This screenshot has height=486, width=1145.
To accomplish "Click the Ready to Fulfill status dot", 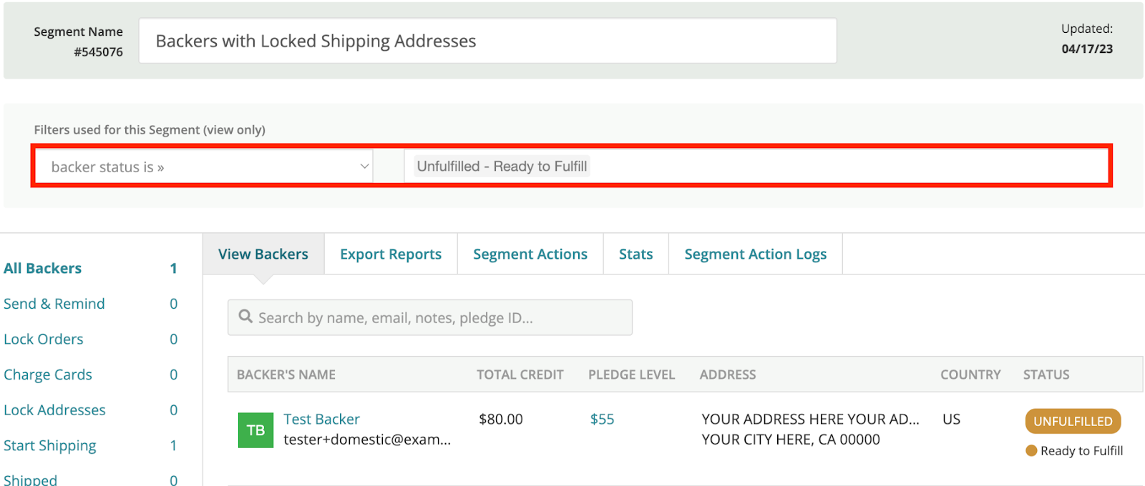I will (x=1031, y=451).
